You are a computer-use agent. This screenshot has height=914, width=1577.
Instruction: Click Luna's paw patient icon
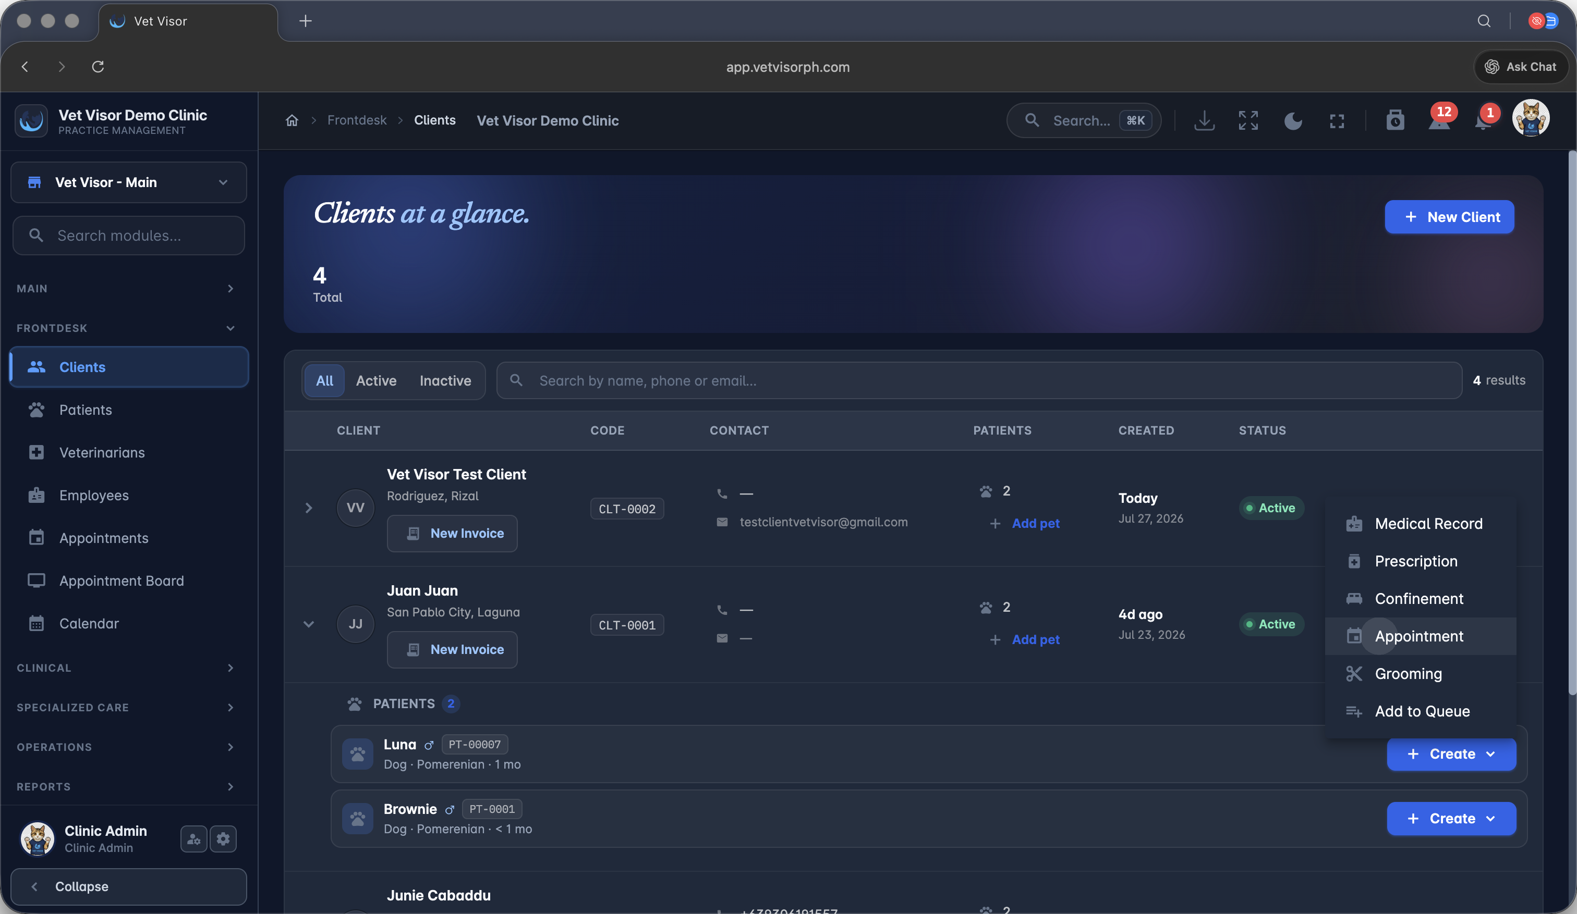click(357, 754)
